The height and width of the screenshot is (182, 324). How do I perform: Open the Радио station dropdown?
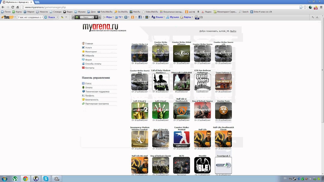pyautogui.click(x=87, y=17)
